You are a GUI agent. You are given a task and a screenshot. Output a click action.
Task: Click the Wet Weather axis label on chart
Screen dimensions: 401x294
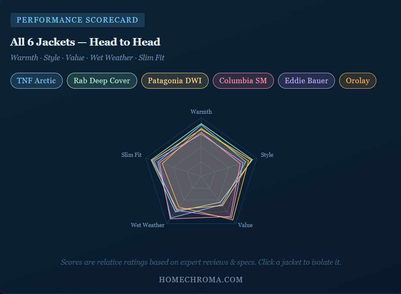148,225
